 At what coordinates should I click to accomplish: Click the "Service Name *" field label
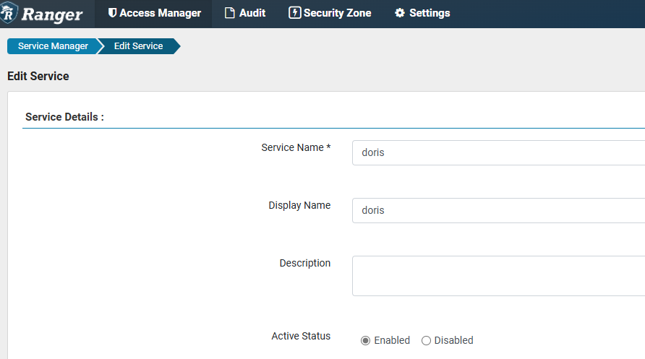click(x=296, y=147)
